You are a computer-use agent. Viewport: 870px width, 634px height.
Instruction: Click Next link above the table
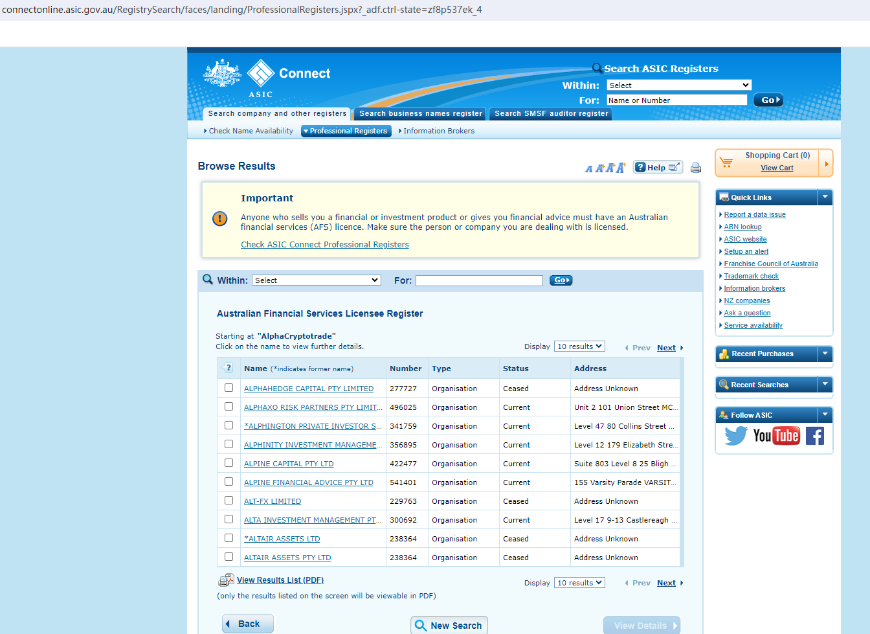click(666, 348)
